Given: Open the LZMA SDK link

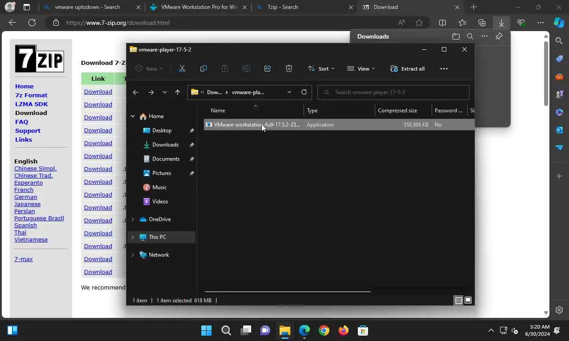Looking at the screenshot, I should pyautogui.click(x=32, y=104).
